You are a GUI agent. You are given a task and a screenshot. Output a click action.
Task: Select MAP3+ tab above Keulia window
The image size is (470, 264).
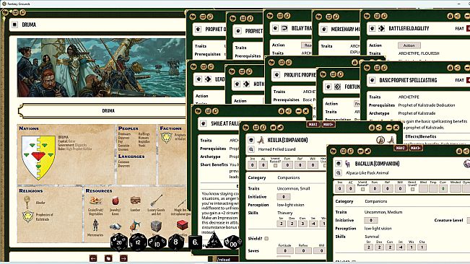coord(328,124)
